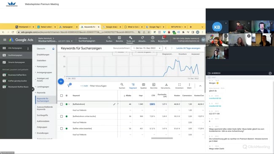This screenshot has height=154, width=274.
Task: Click the browser back arrow
Action: pyautogui.click(x=3, y=32)
